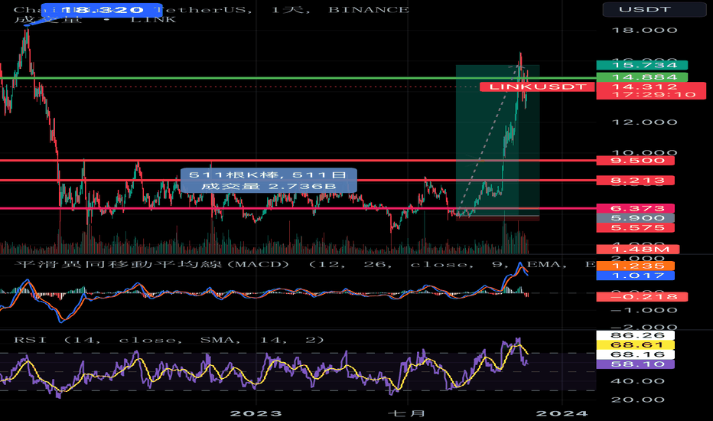Viewport: 713px width, 421px height.
Task: Click the -0.218 MACD histogram value label
Action: (x=642, y=297)
